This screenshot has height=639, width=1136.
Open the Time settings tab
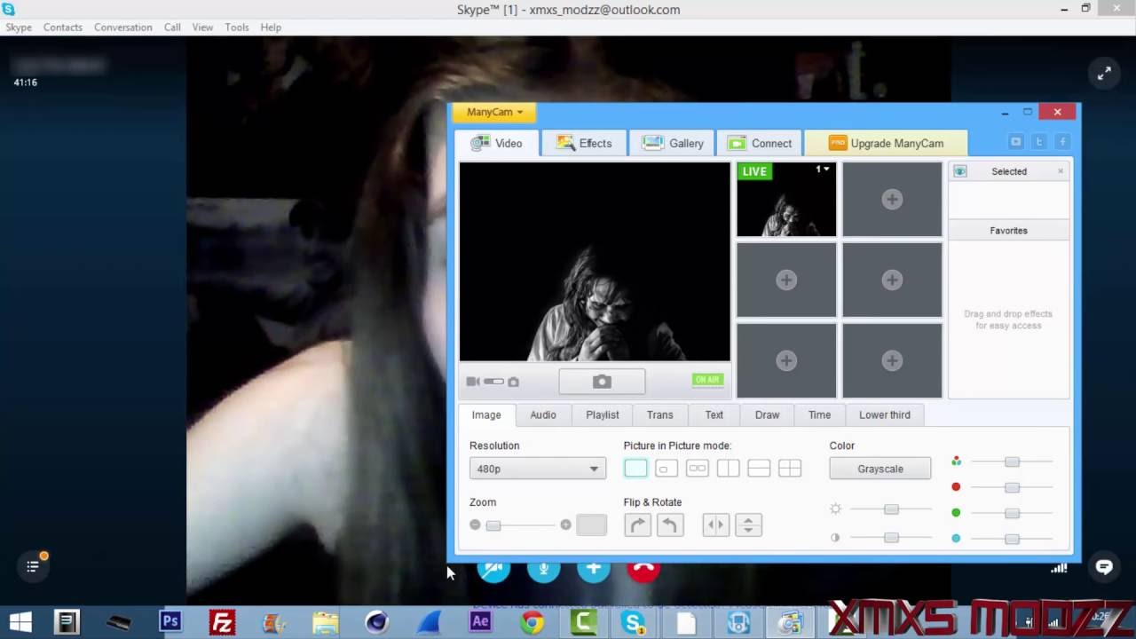pos(819,414)
